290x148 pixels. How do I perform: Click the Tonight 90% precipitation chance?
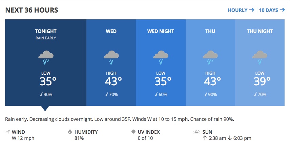(46, 94)
